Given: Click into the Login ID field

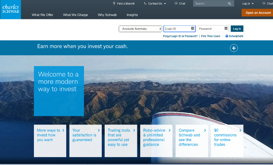Looking at the screenshot, I should 177,29.
